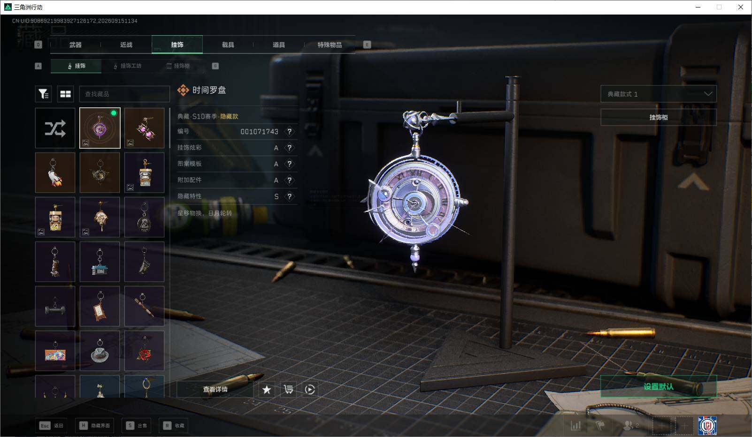Play the charm preview animation

[x=310, y=389]
